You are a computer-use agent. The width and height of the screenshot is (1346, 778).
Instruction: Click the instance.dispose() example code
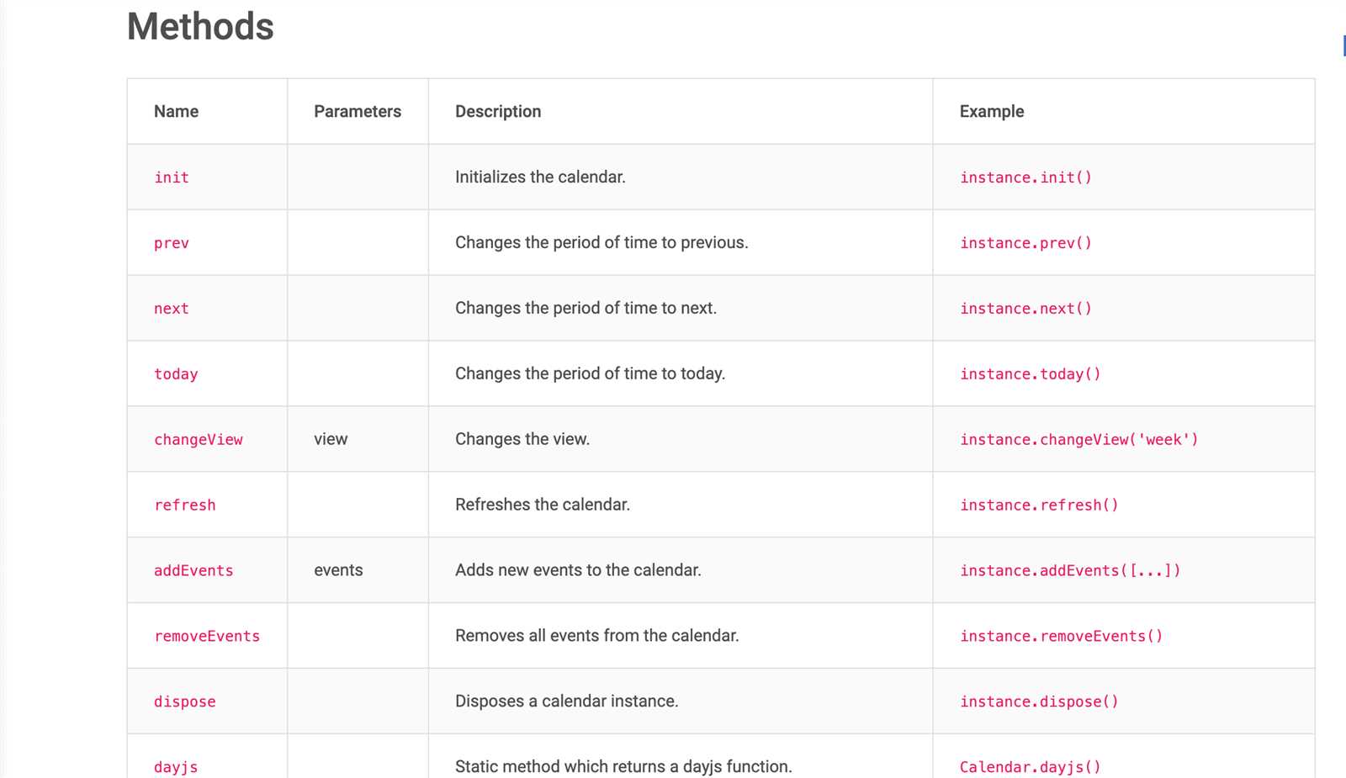pyautogui.click(x=1040, y=702)
